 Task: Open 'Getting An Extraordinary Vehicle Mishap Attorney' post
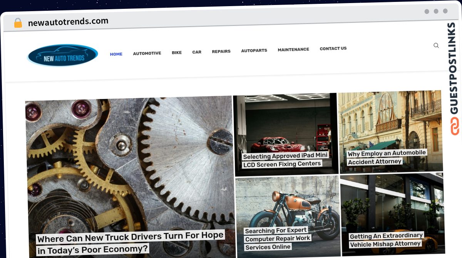point(386,240)
